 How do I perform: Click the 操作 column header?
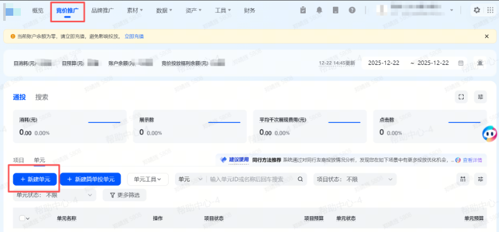click(x=158, y=218)
